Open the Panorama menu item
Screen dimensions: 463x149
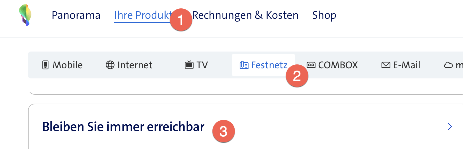click(76, 15)
